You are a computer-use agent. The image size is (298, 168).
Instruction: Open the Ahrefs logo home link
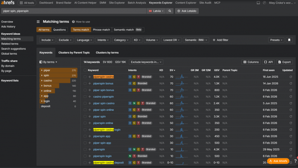tap(8, 3)
